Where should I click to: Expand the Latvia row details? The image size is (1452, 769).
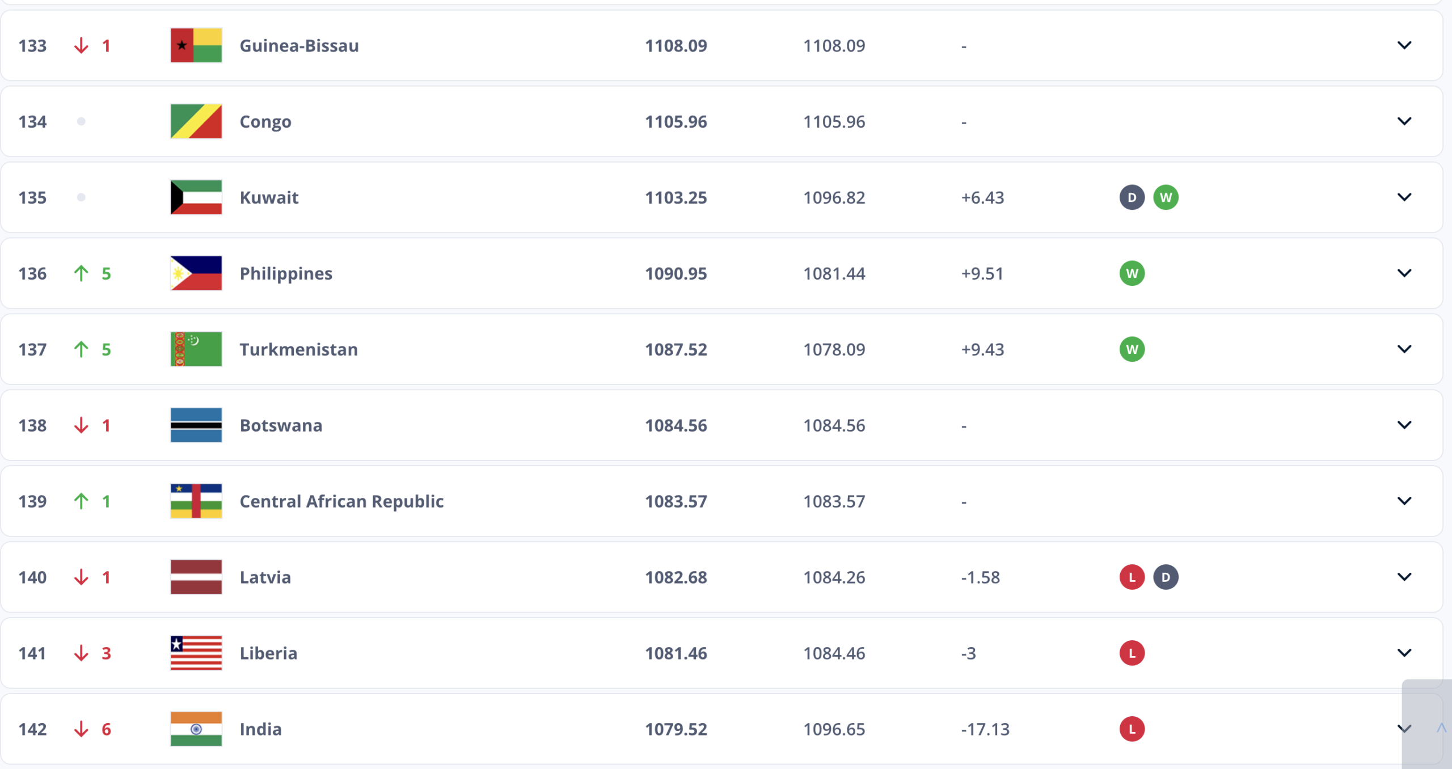tap(1404, 577)
